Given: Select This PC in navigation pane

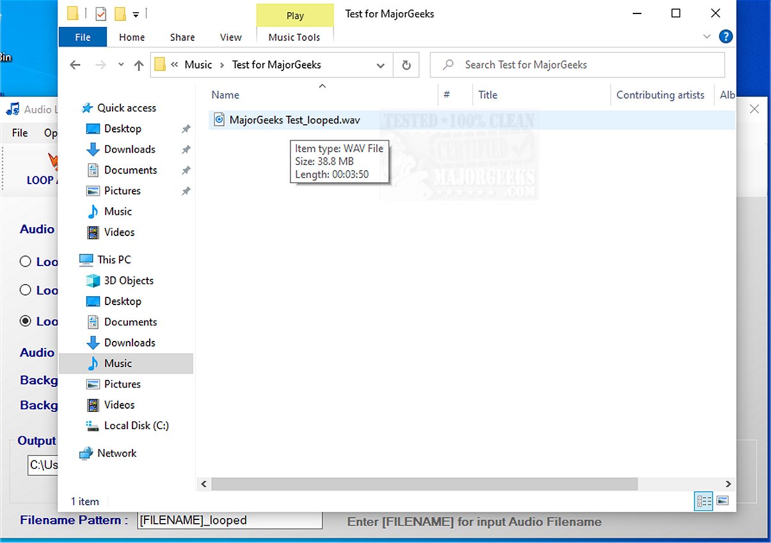Looking at the screenshot, I should [114, 260].
